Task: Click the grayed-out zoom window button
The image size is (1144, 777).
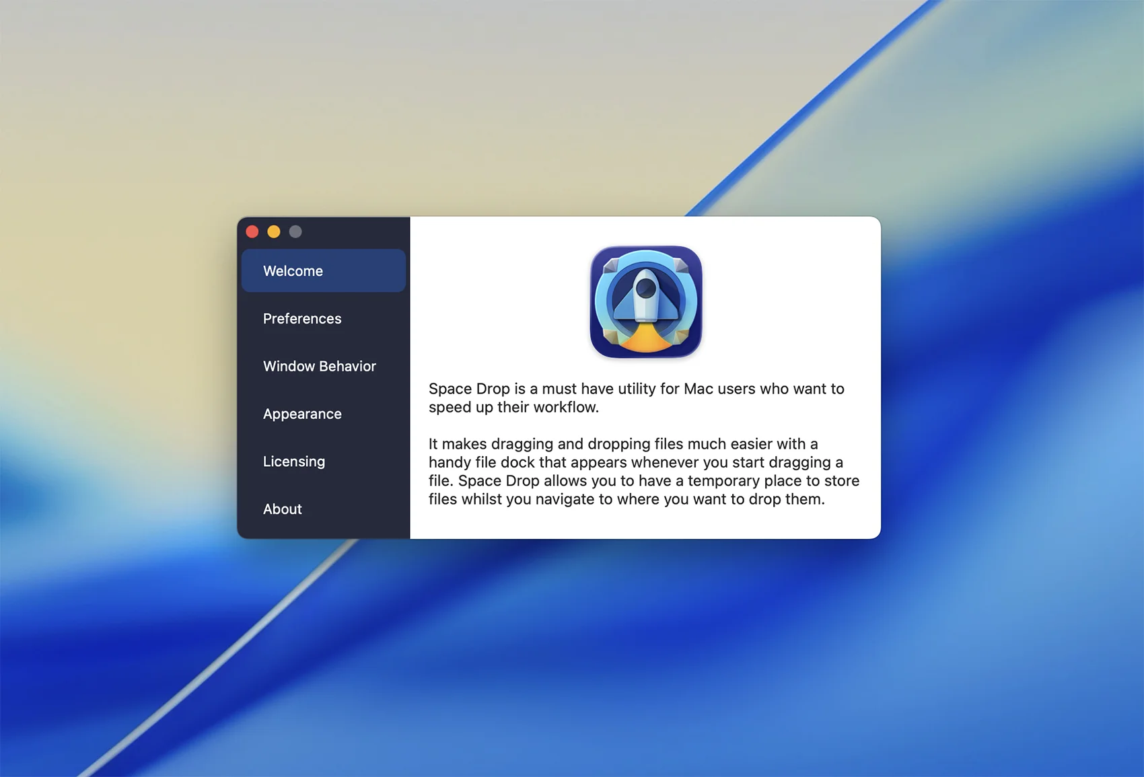Action: 295,232
